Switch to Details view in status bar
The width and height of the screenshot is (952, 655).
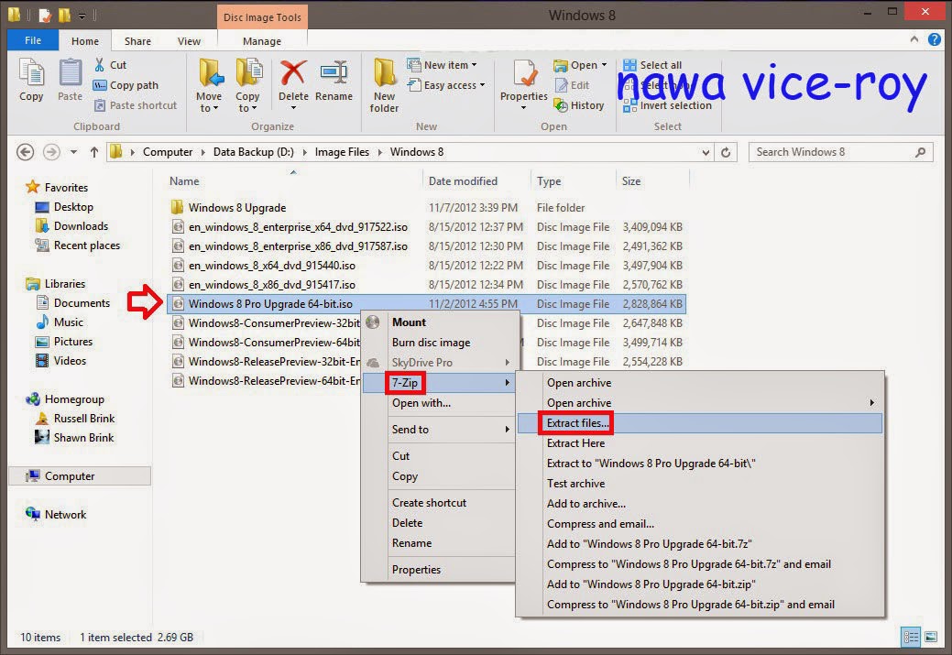tap(911, 637)
